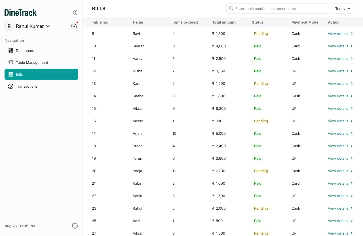Click the Table no. column header
This screenshot has height=236, width=363.
tap(100, 22)
